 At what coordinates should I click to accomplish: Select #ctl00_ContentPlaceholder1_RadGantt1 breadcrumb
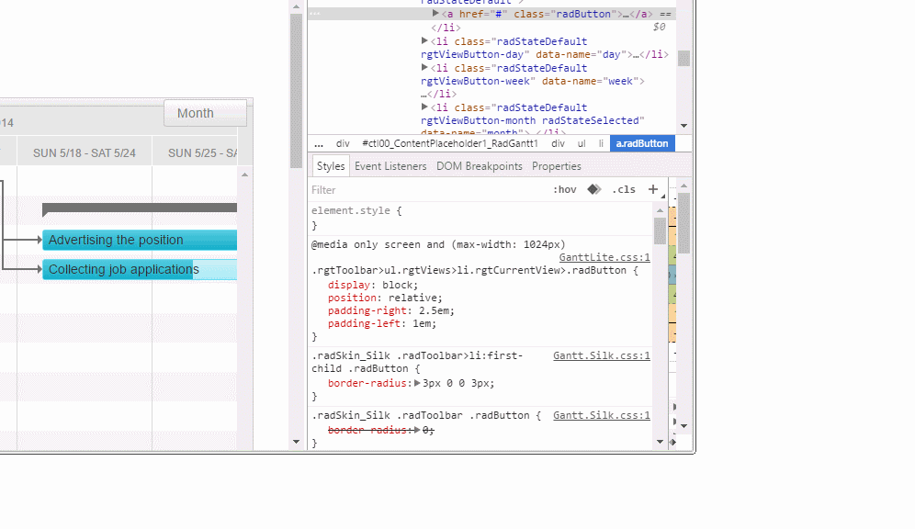coord(450,143)
